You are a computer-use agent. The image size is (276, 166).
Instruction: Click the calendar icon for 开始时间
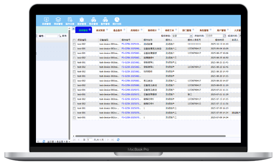(x=225, y=36)
